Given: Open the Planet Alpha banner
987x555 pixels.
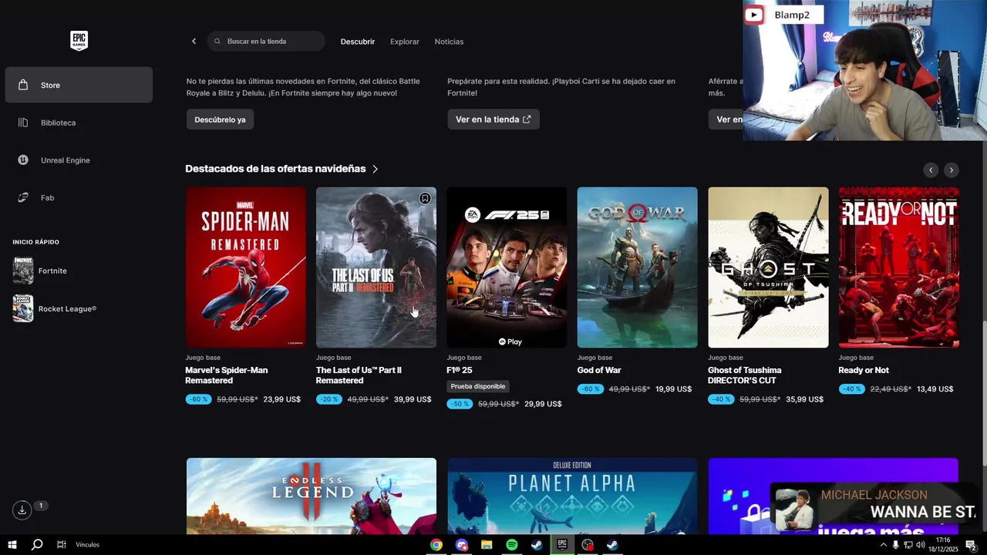Looking at the screenshot, I should (572, 496).
